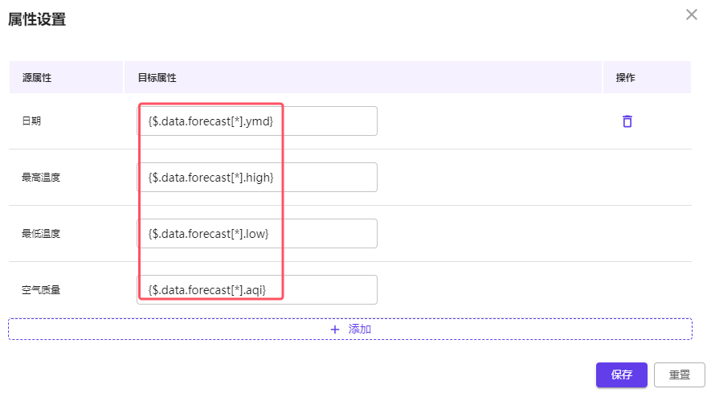Click the 目标属性 column header

tap(157, 78)
